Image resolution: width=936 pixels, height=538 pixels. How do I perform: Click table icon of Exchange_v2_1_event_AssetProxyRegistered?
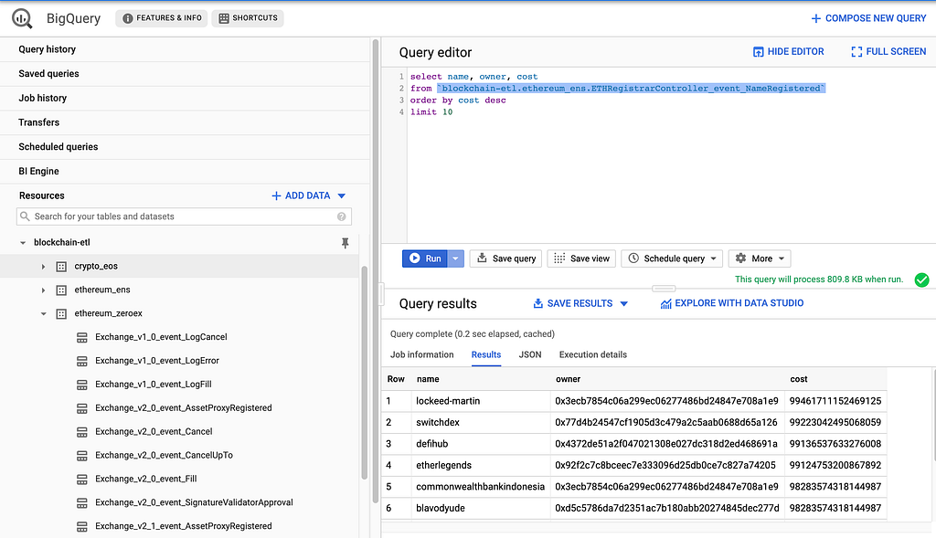click(x=82, y=527)
